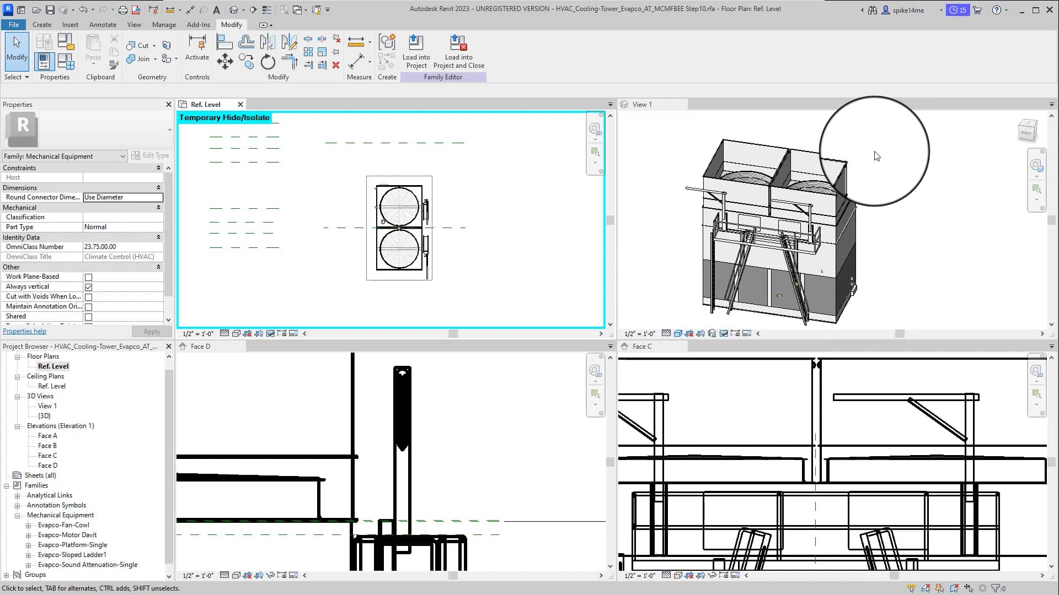Choose Mirror - Pick Axis tool
The image size is (1059, 595).
[x=268, y=42]
